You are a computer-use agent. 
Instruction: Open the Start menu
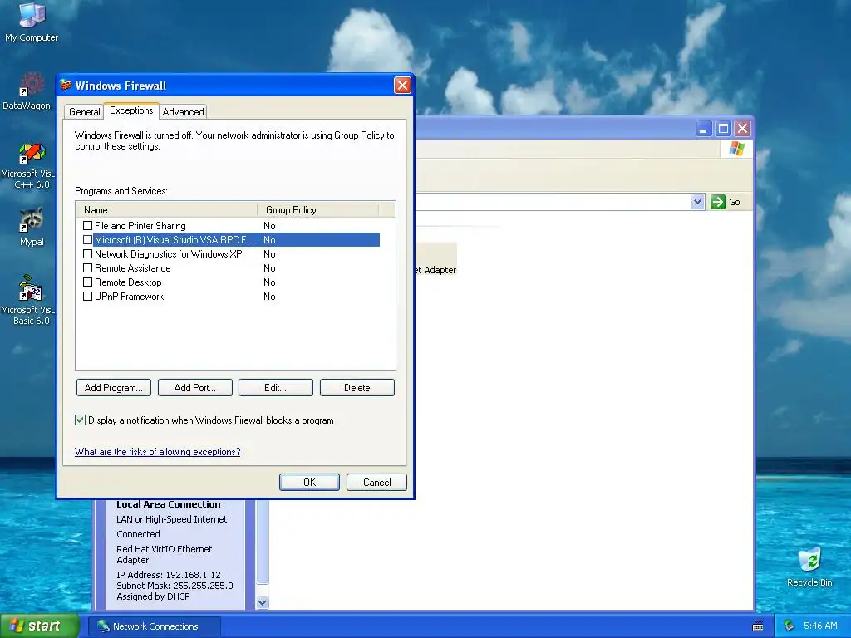[39, 626]
